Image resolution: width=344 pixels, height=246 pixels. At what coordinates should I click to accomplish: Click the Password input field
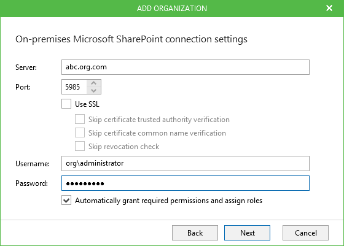pos(186,183)
